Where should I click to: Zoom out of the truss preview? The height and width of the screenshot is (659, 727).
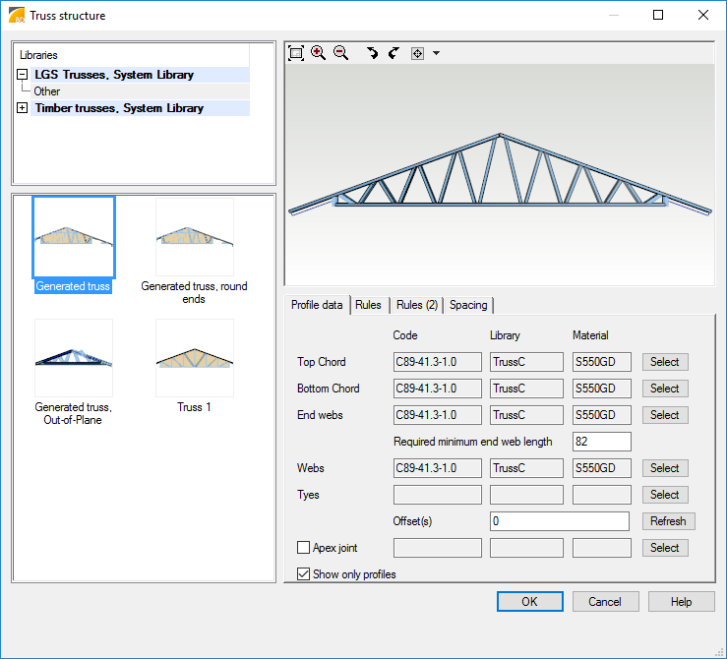pos(340,53)
